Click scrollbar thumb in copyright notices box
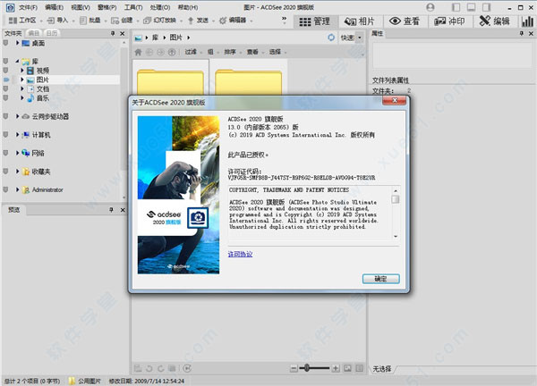 (396, 199)
